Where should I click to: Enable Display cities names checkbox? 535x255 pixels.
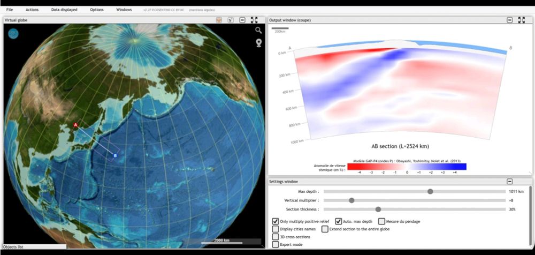(276, 229)
